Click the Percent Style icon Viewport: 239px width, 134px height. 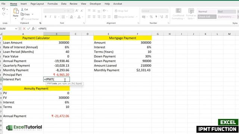coord(151,17)
